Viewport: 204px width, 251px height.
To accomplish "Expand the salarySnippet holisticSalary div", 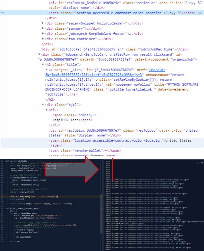I will point(43,23).
